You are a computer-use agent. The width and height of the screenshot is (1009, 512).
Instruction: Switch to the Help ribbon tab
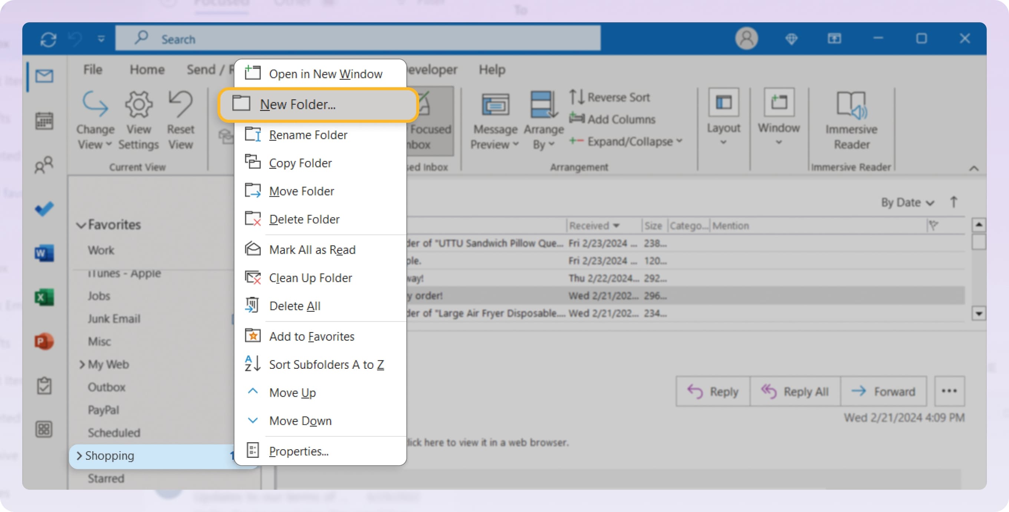click(x=492, y=69)
